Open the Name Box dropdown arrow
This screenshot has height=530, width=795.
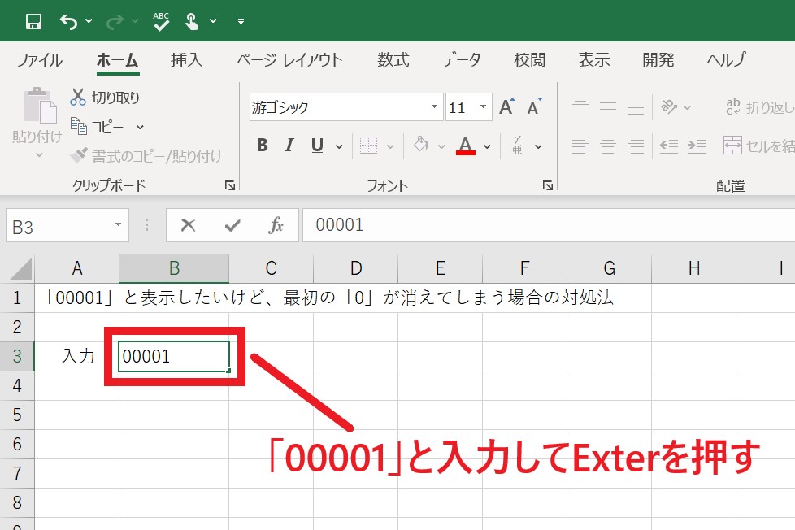(x=118, y=224)
